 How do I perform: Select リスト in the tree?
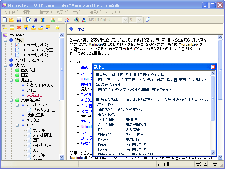[37, 150]
